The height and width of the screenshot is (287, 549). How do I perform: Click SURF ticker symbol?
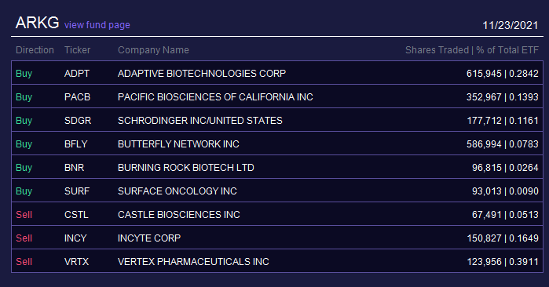tap(77, 191)
